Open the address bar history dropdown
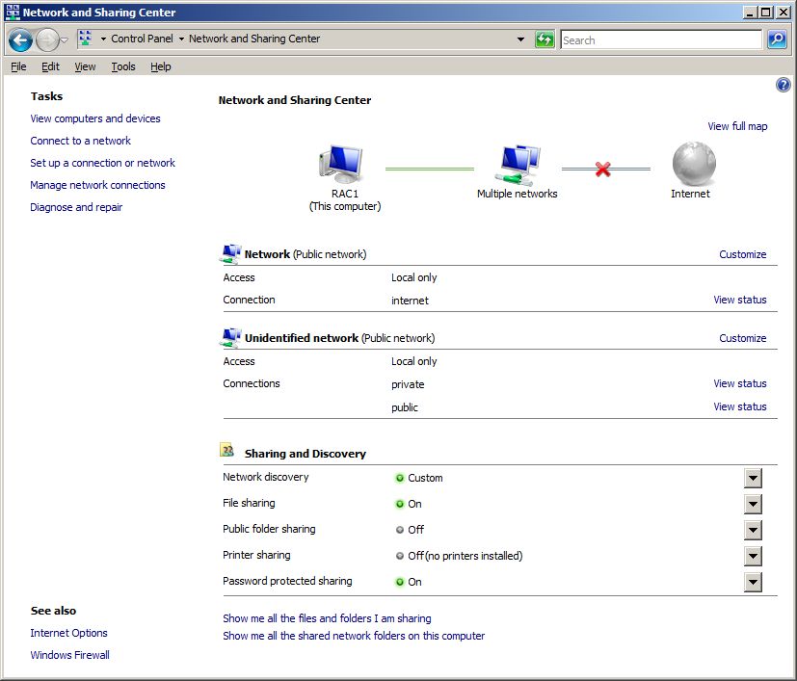 point(520,39)
